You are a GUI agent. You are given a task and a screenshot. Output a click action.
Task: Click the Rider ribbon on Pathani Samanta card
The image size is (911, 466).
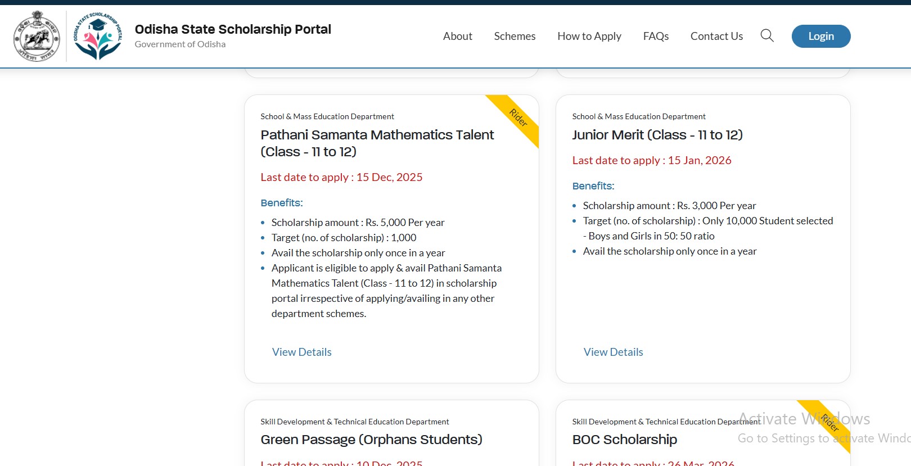pos(518,117)
